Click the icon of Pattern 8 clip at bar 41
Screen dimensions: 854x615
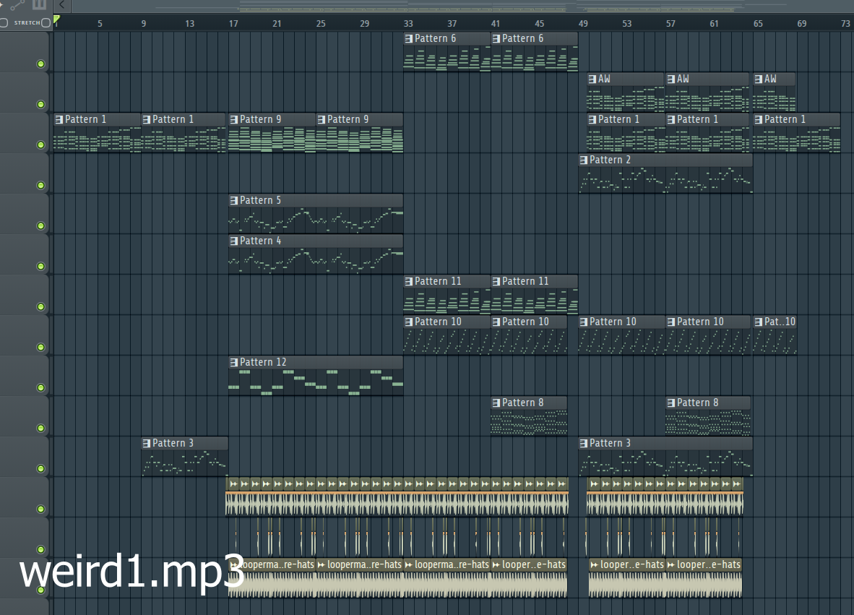496,403
